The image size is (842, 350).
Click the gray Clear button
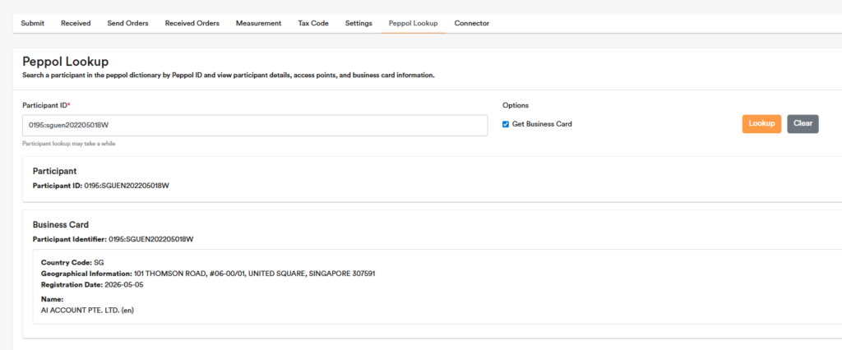pos(803,124)
